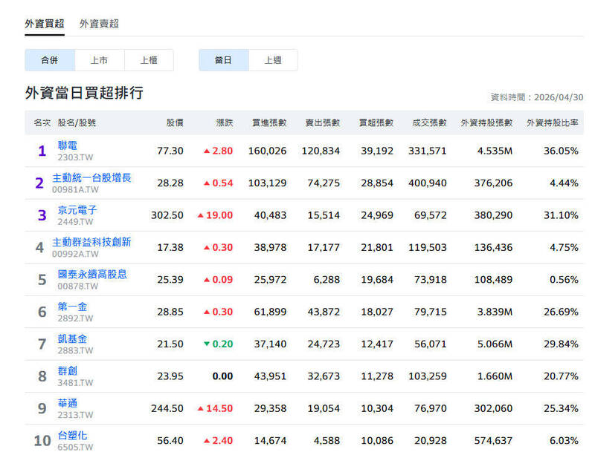The height and width of the screenshot is (452, 595).
Task: Click 群創's unchanged value 0.00
Action: [222, 376]
